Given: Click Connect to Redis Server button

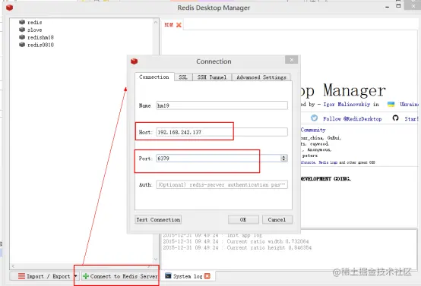Looking at the screenshot, I should pos(120,276).
